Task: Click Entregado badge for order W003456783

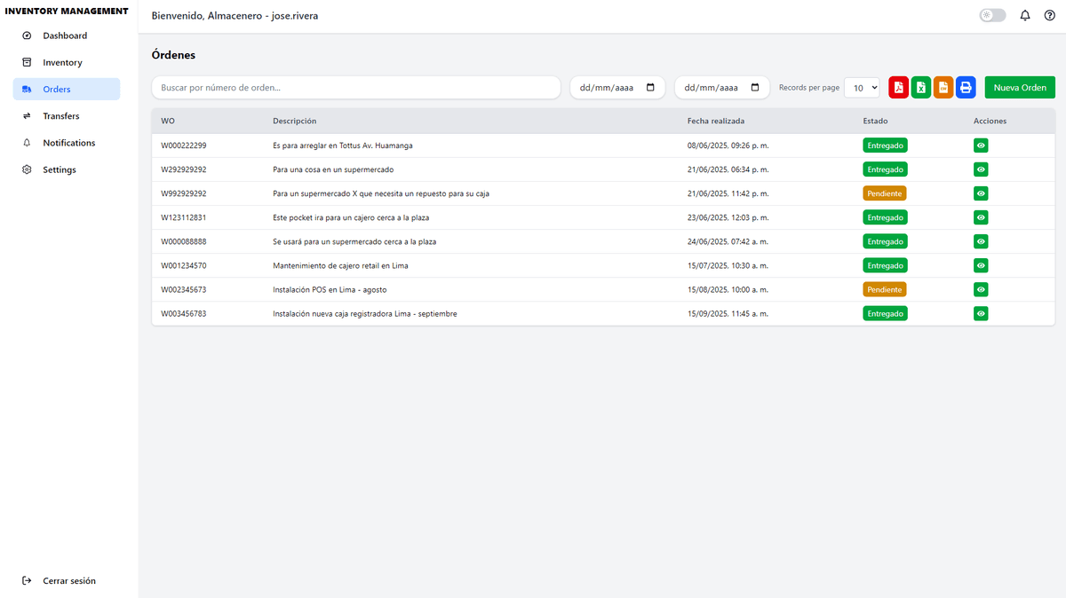Action: [x=885, y=313]
